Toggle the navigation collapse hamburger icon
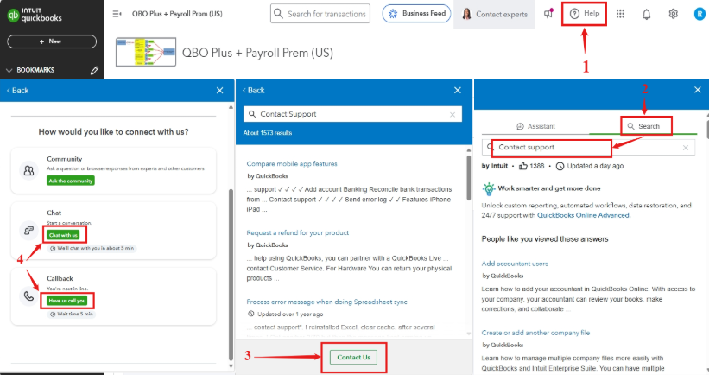 [117, 14]
